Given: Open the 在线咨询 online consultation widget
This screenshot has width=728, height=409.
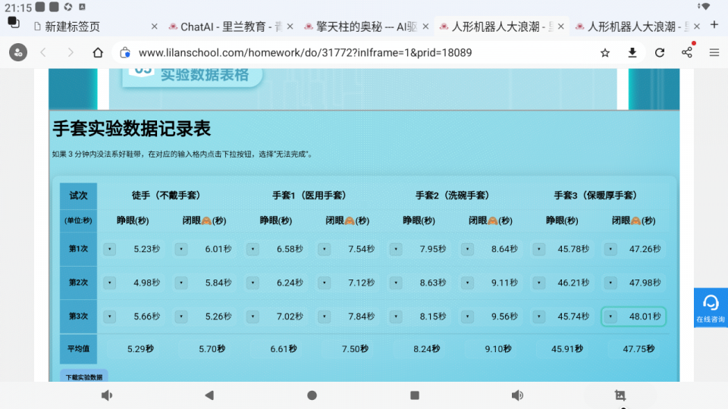Looking at the screenshot, I should click(711, 308).
